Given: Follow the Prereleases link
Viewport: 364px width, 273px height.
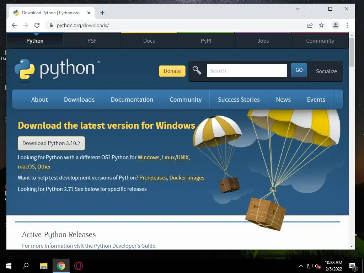Looking at the screenshot, I should click(x=153, y=178).
